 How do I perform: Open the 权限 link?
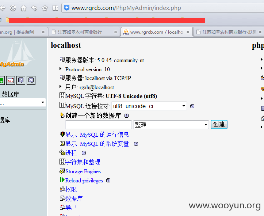(x=71, y=189)
